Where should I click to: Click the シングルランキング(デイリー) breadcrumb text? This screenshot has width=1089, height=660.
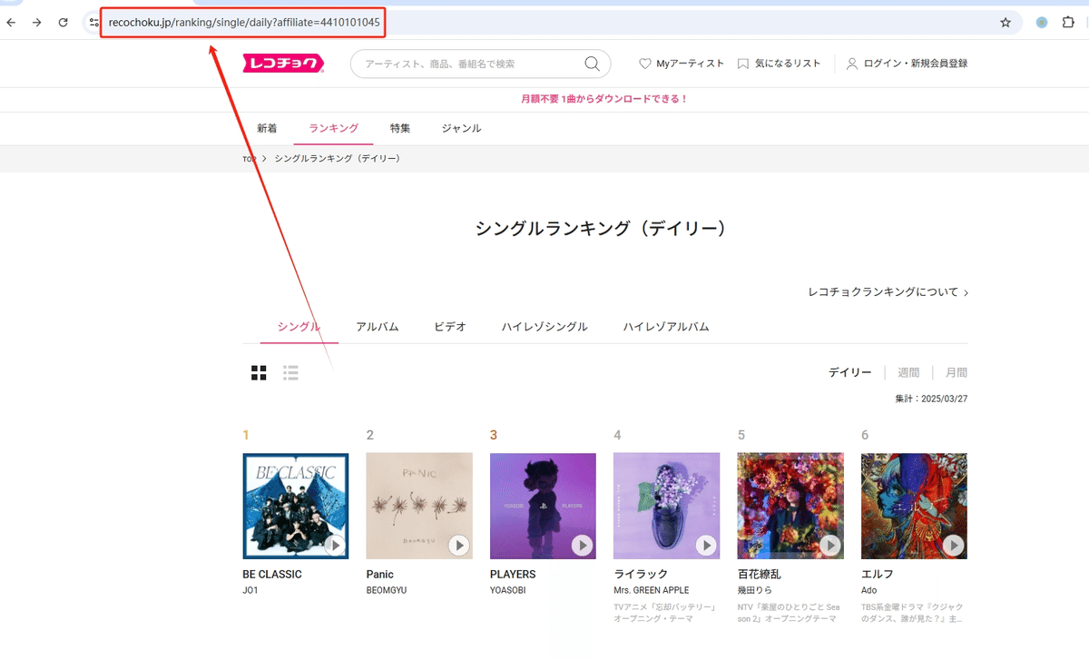pyautogui.click(x=338, y=159)
